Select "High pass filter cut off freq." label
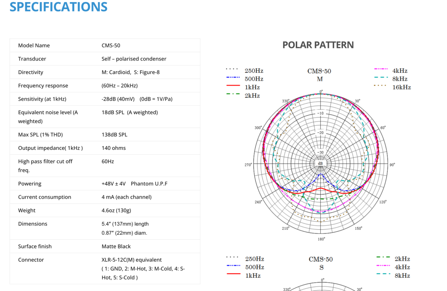The width and height of the screenshot is (447, 291). [x=46, y=166]
